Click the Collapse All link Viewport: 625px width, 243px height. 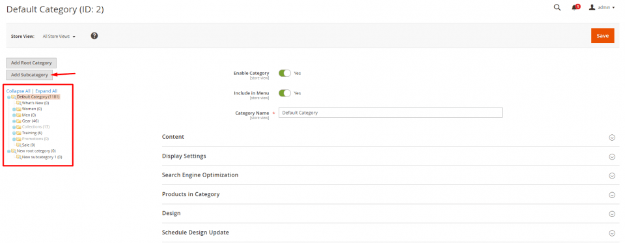point(18,91)
